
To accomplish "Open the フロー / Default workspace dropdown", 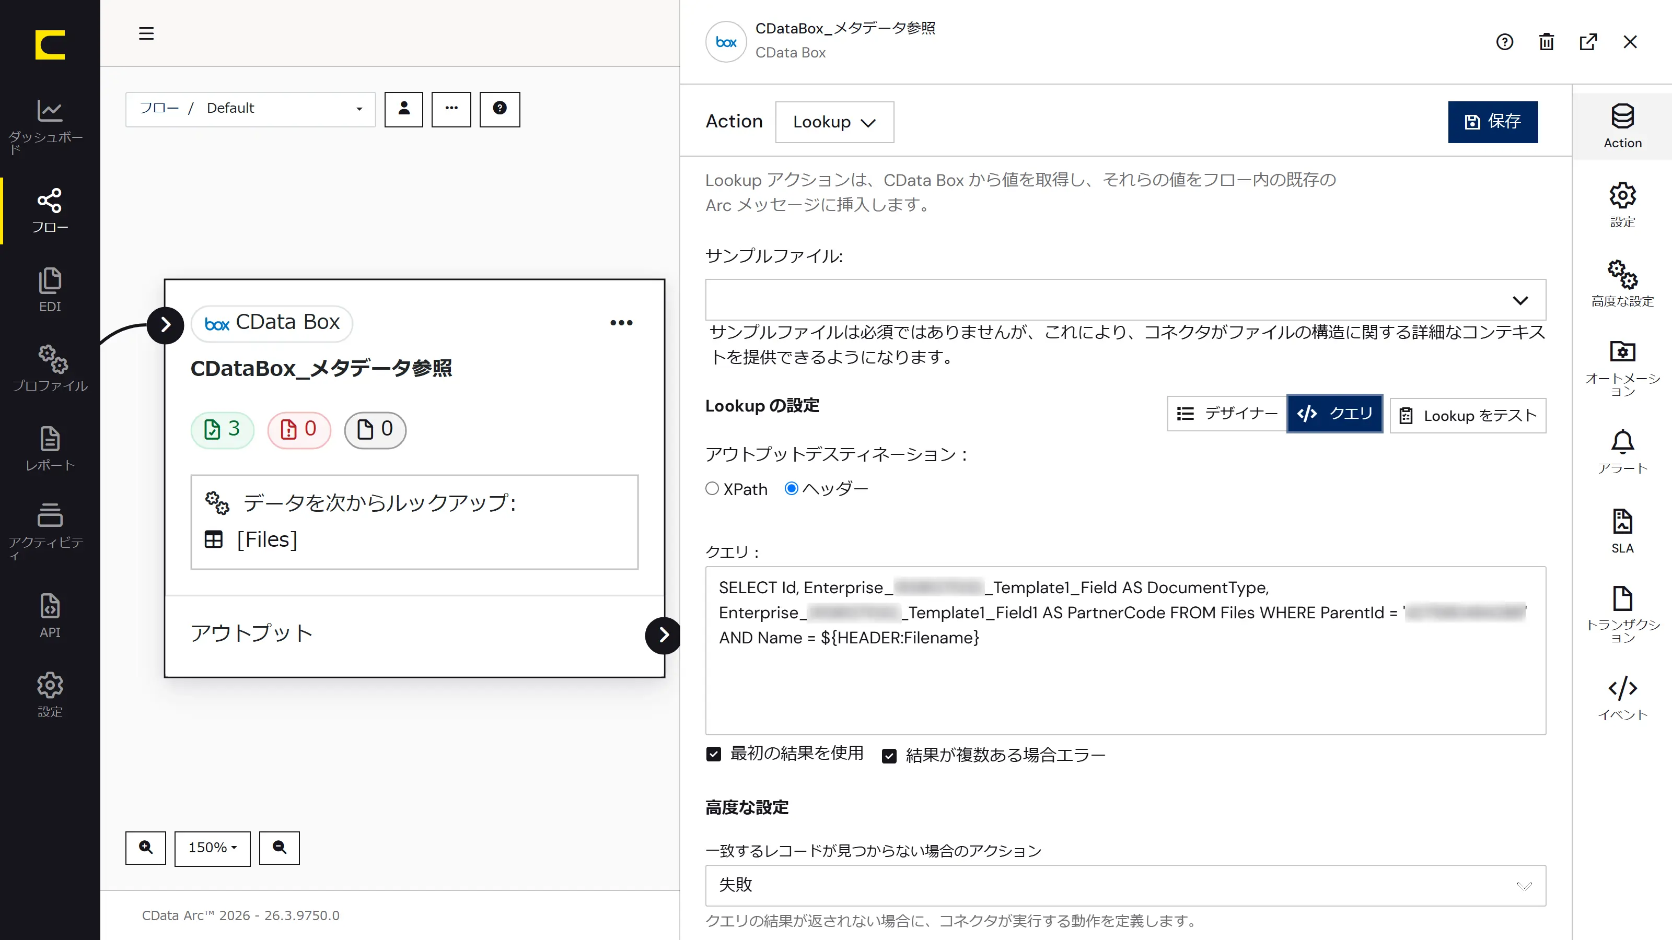I will (251, 109).
